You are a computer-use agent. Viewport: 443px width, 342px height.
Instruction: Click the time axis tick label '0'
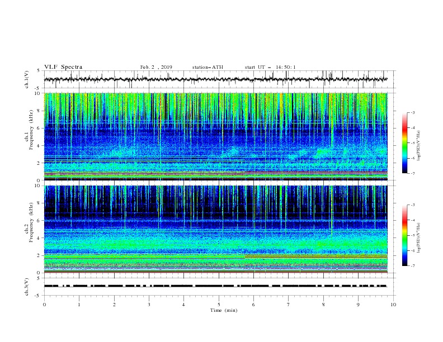[x=44, y=305]
